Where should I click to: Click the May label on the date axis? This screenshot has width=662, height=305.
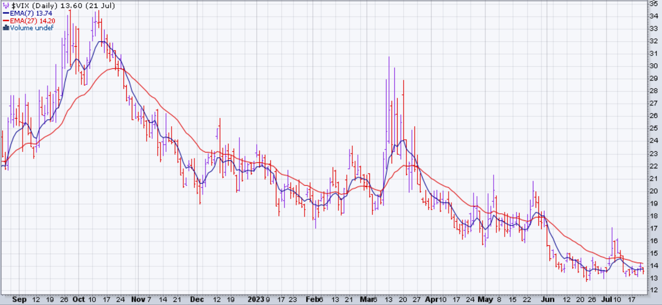[x=485, y=299]
